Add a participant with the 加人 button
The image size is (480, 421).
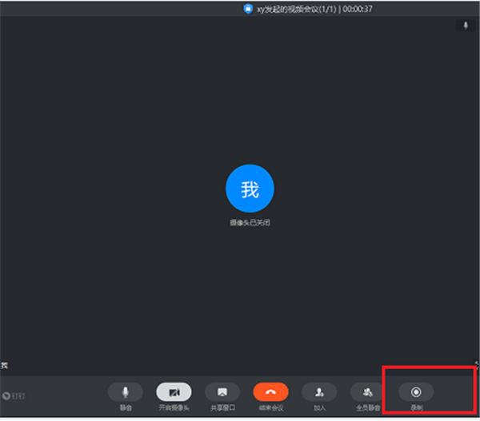click(x=319, y=392)
